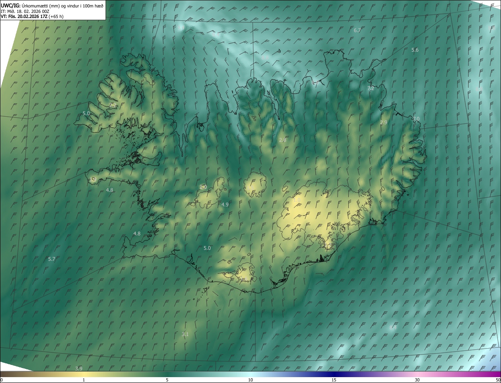Click the 2.9 value in northeast Iceland
The width and height of the screenshot is (501, 383).
384,123
